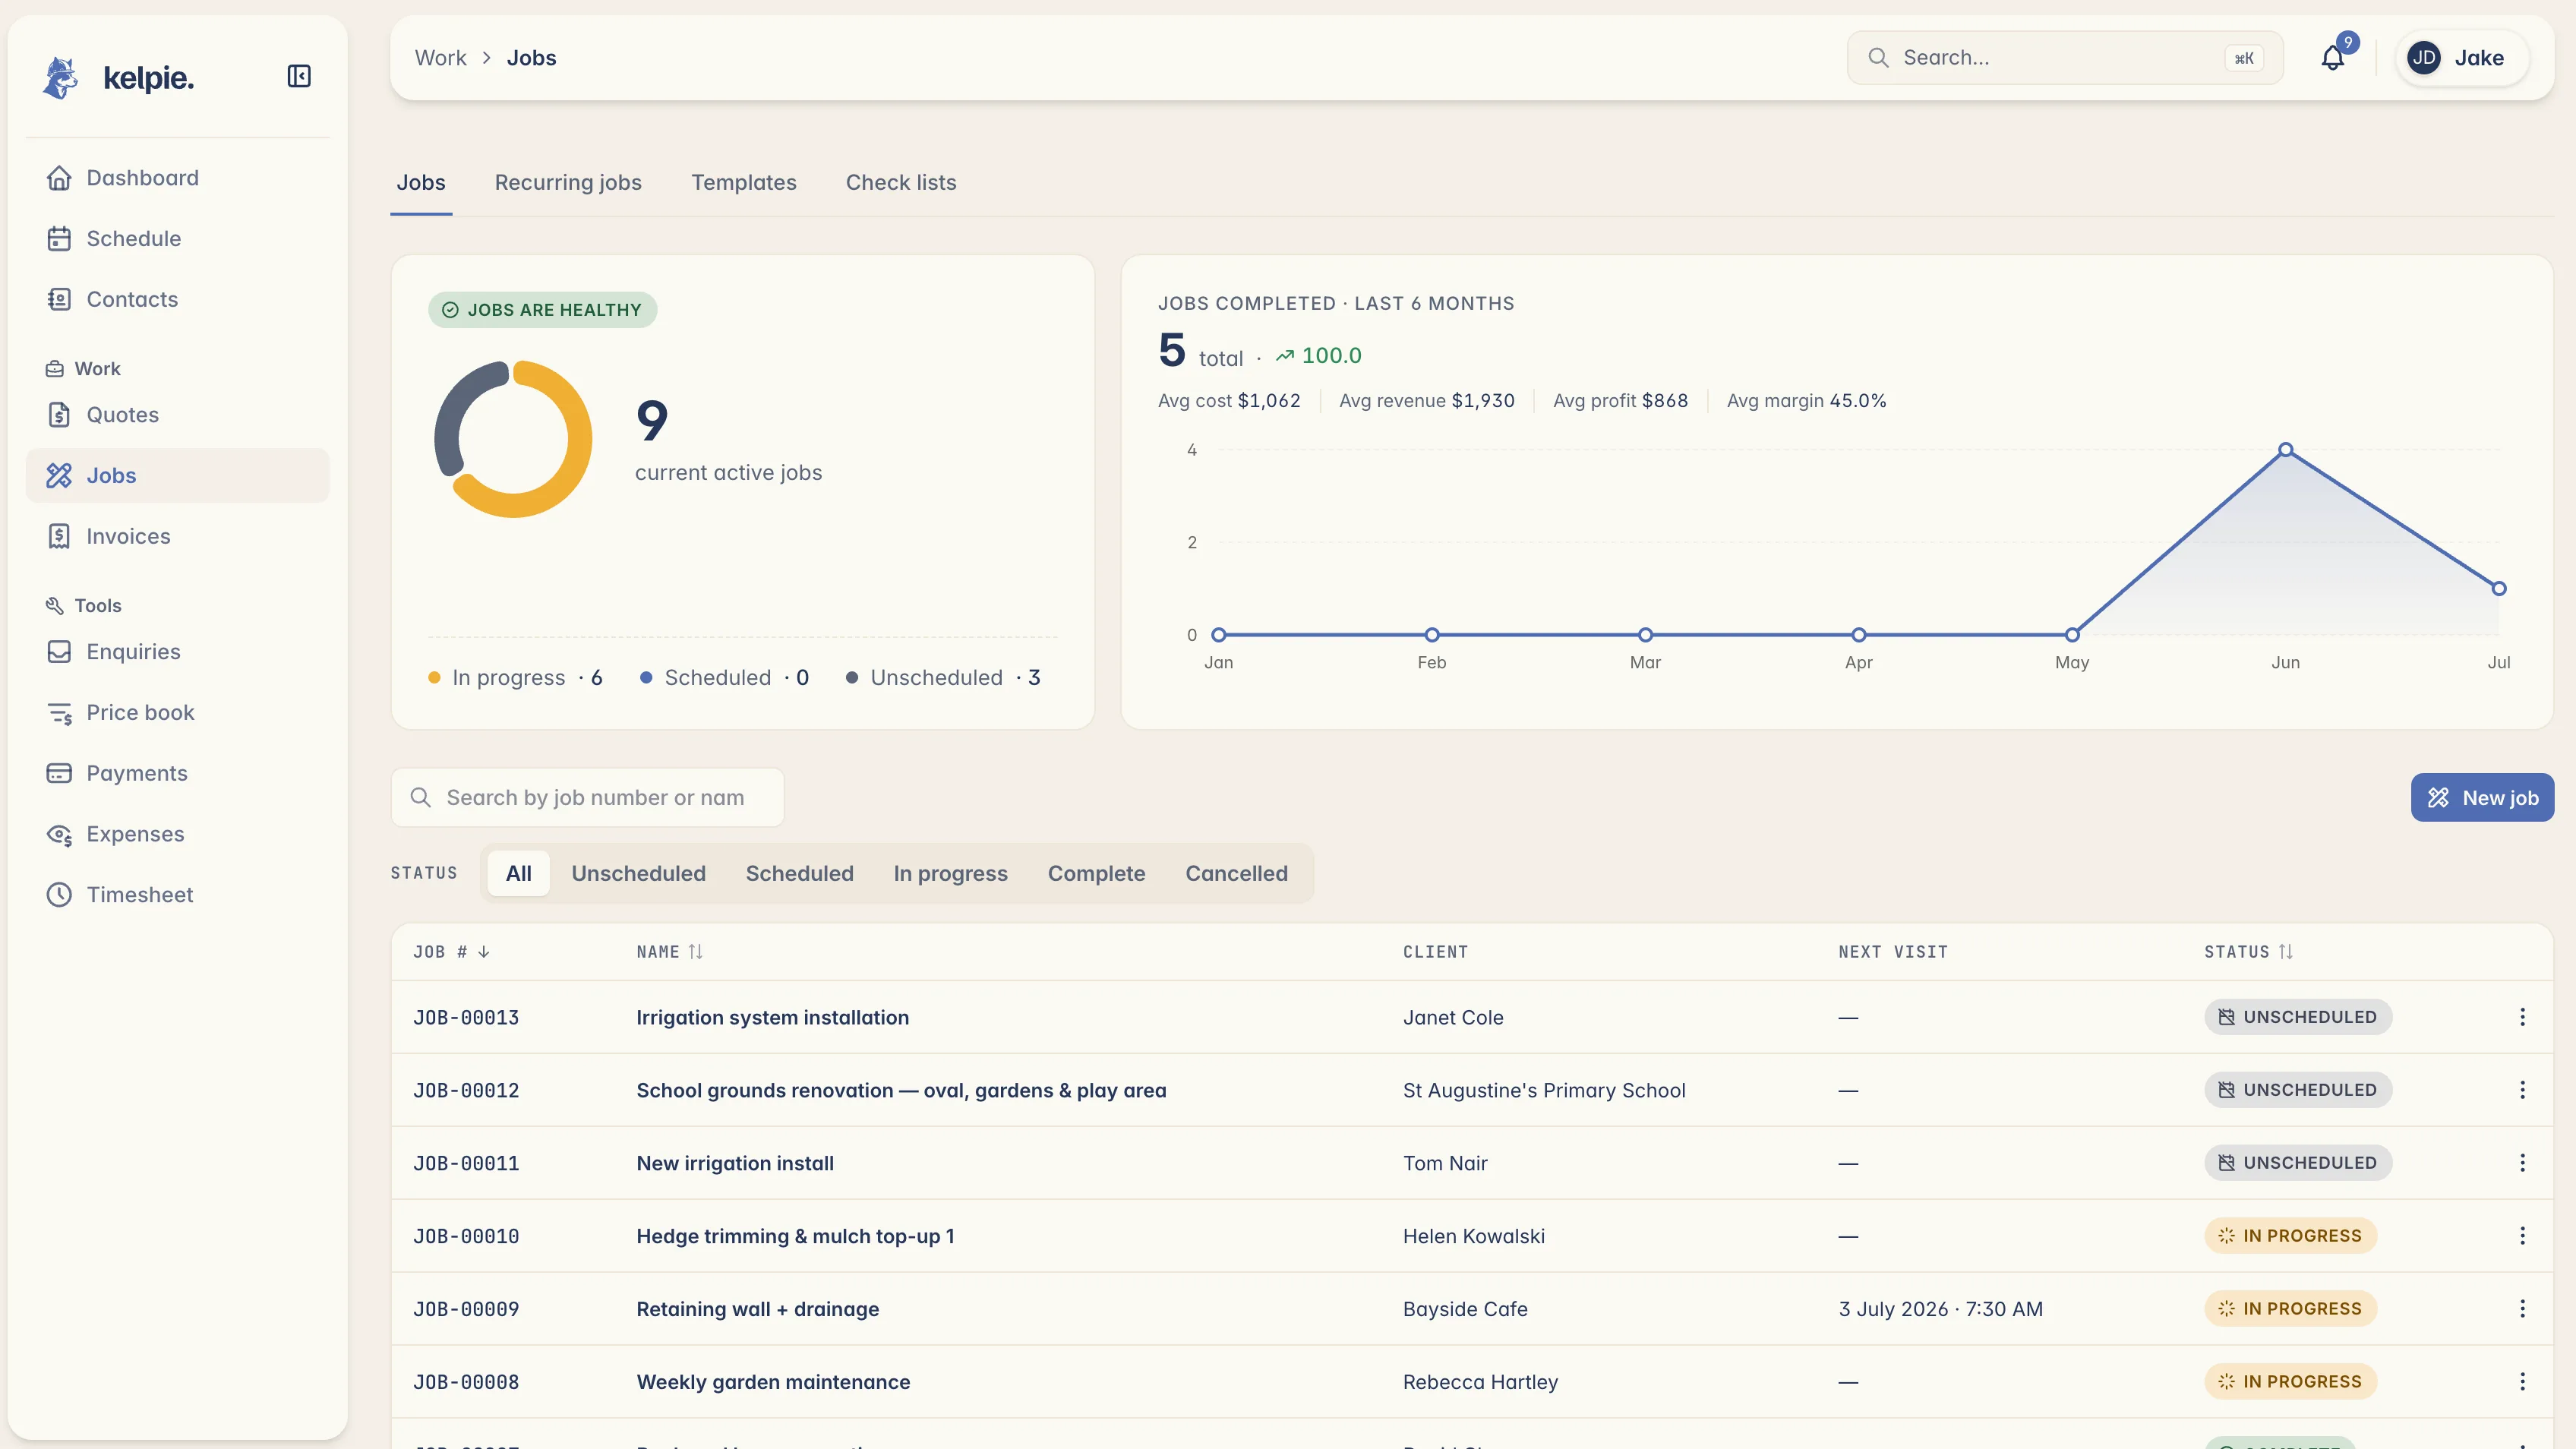Open Quotes section

click(x=177, y=415)
